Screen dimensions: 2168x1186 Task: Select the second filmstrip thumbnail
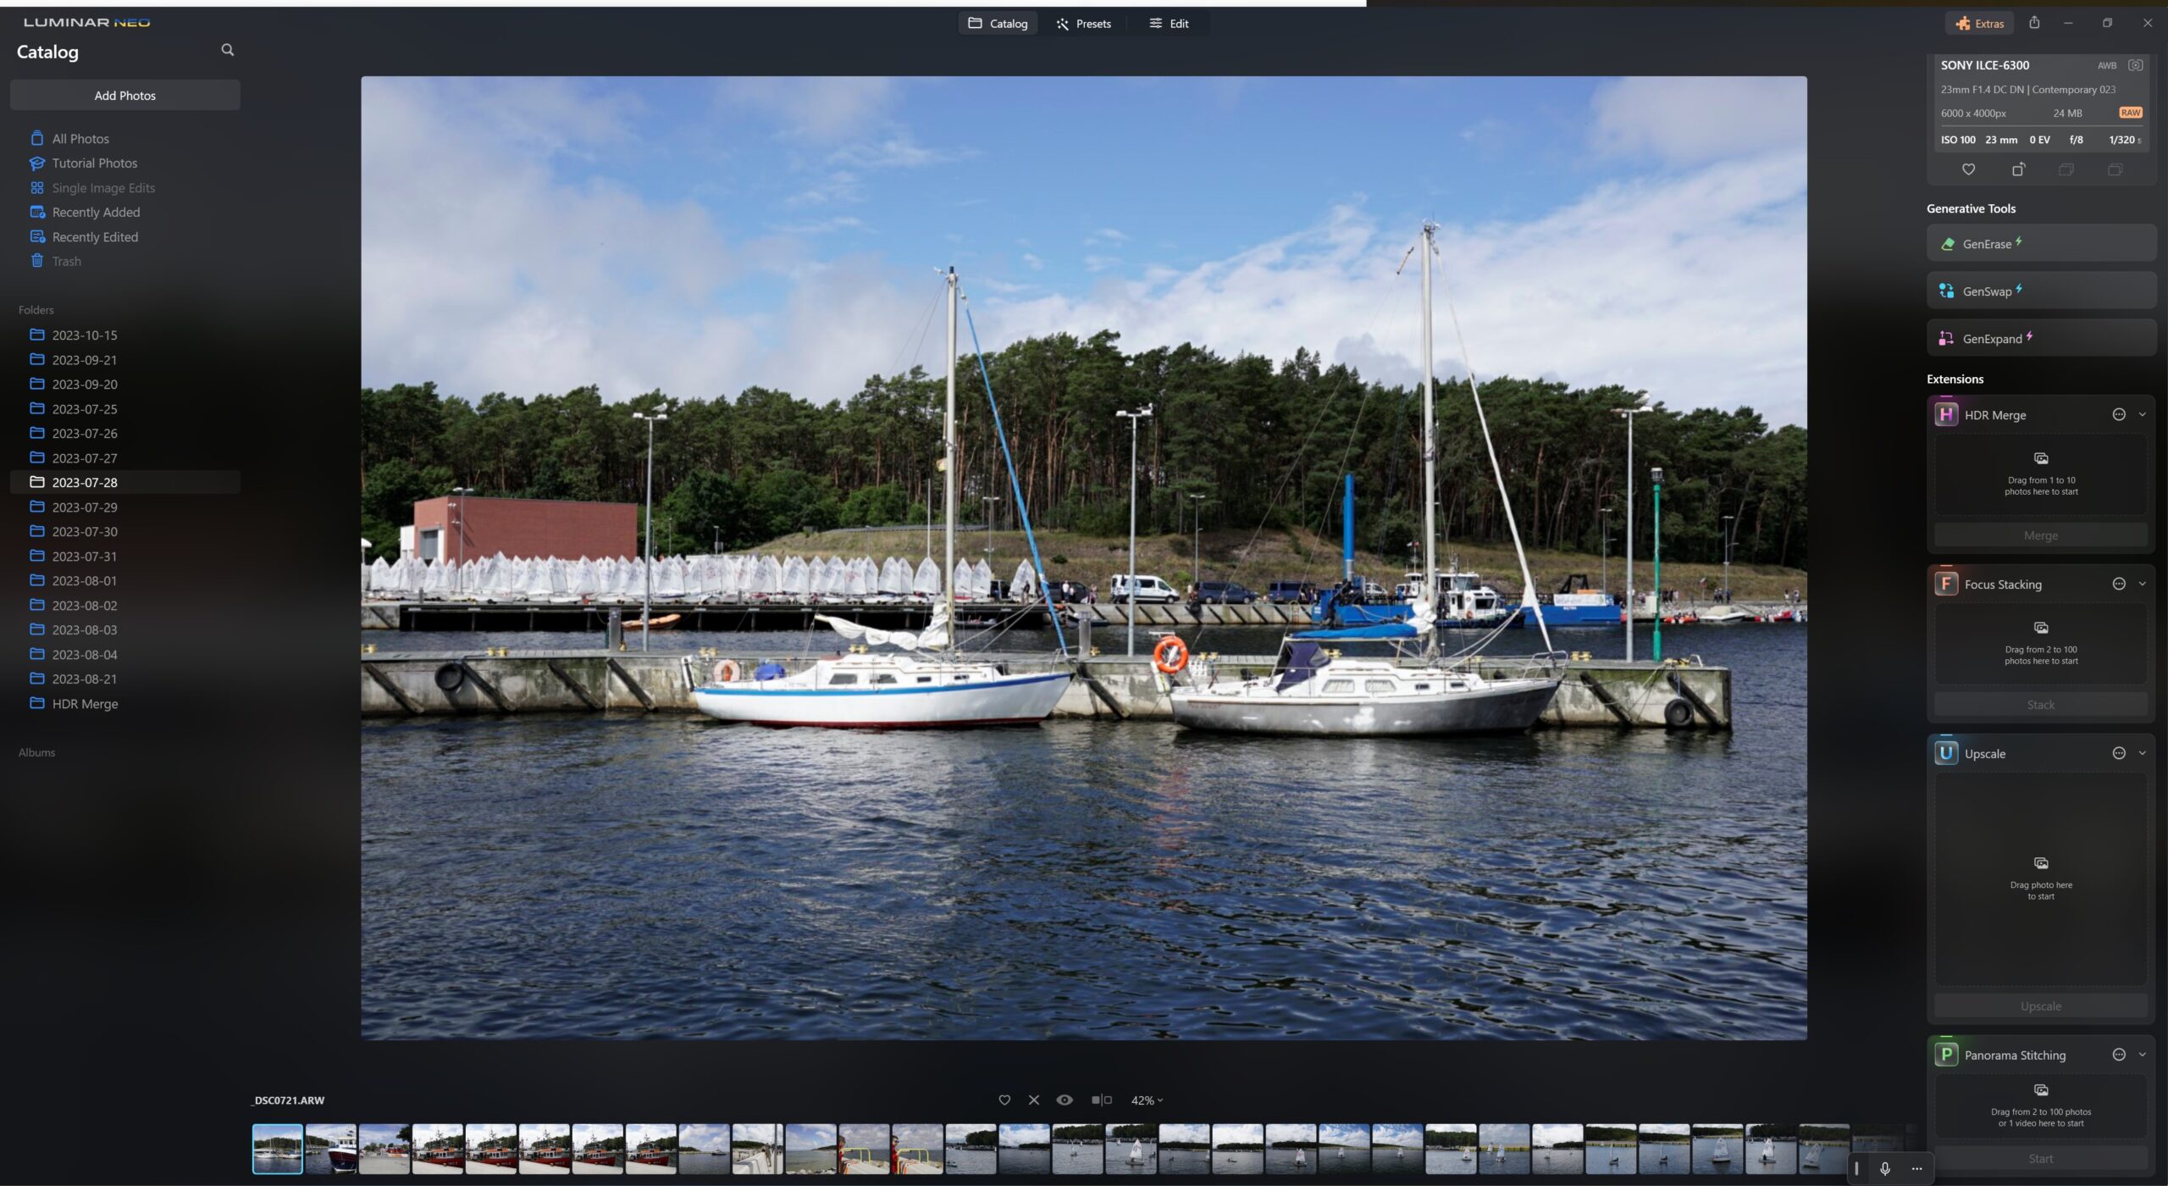pyautogui.click(x=330, y=1149)
